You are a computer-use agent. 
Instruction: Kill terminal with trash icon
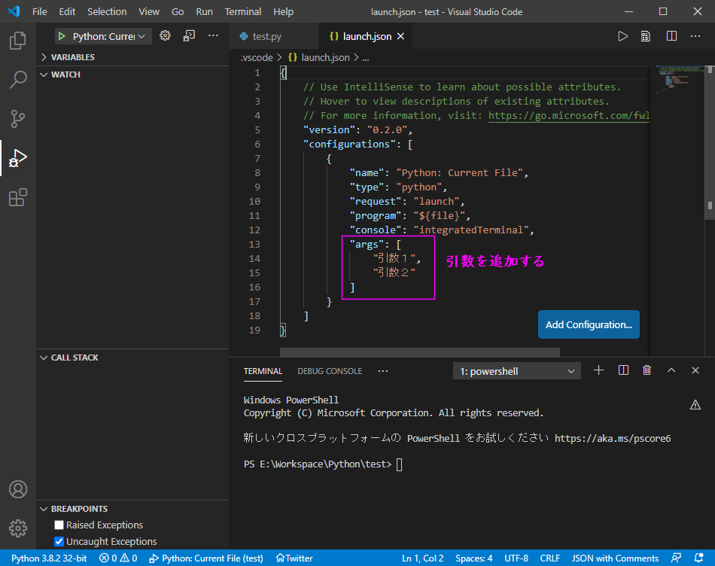pyautogui.click(x=647, y=370)
